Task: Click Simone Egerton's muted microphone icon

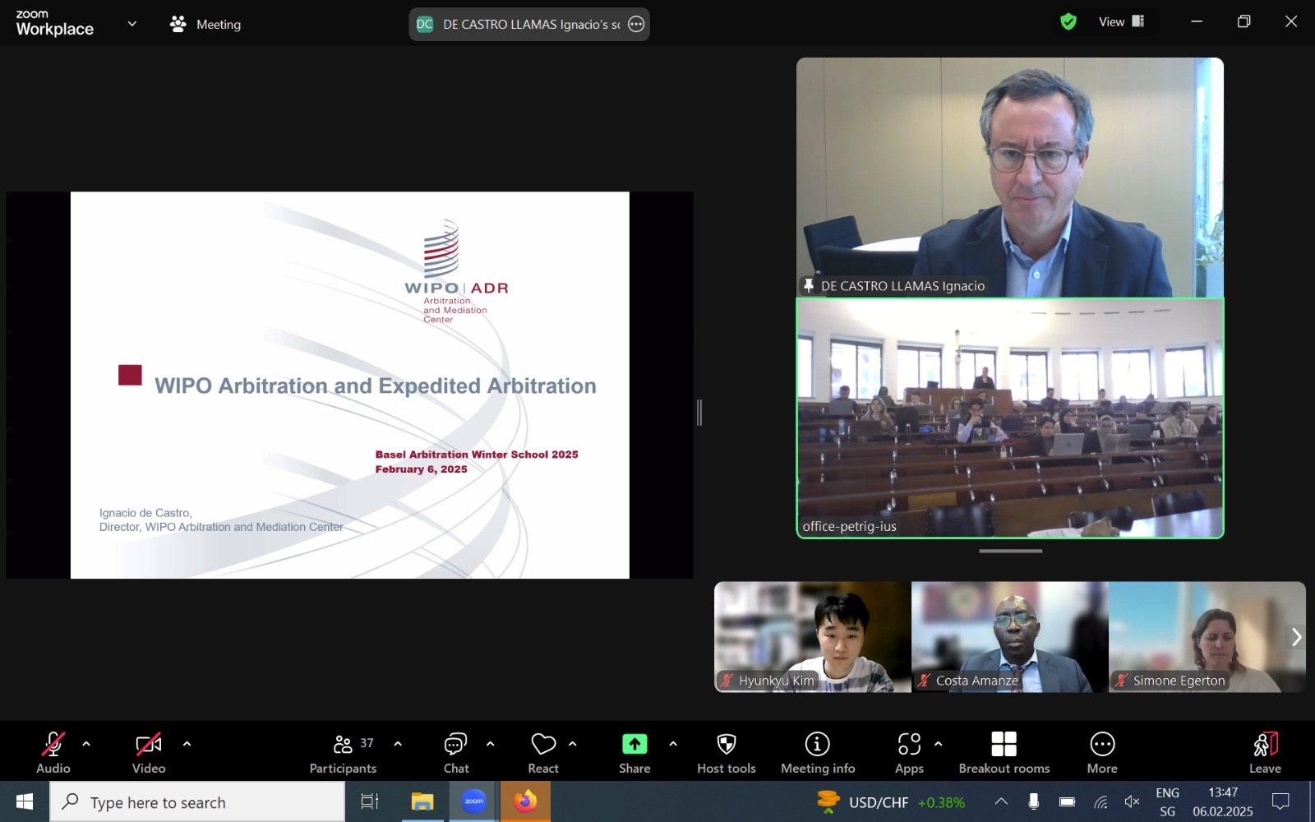Action: 1122,681
